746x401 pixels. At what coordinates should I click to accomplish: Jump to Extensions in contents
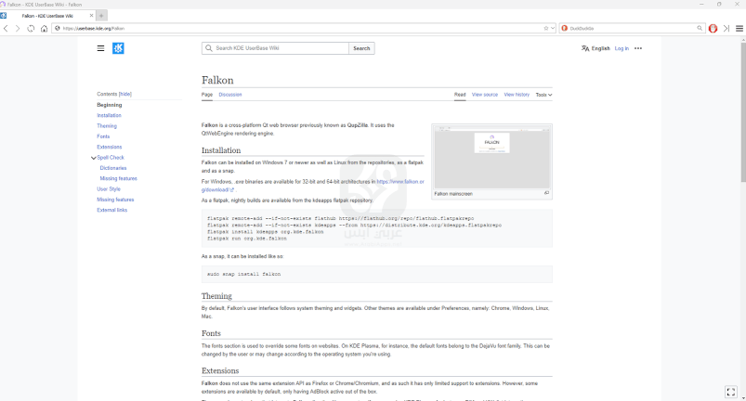(110, 147)
